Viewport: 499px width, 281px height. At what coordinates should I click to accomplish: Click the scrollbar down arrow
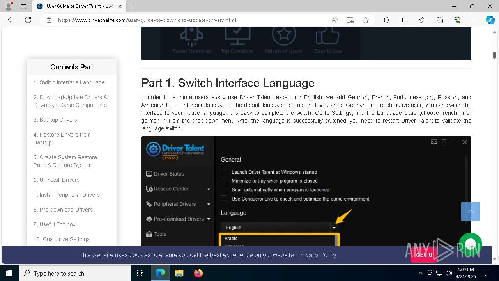coord(494,259)
